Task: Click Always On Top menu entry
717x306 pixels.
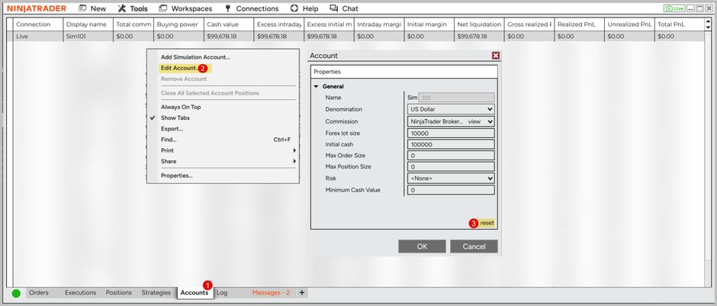Action: (x=181, y=107)
